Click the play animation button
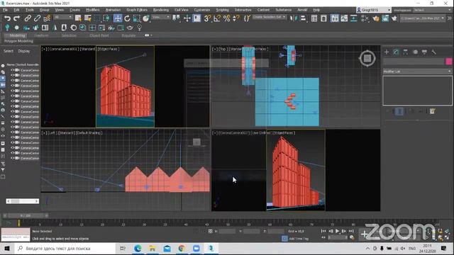454x255 pixels. click(338, 231)
